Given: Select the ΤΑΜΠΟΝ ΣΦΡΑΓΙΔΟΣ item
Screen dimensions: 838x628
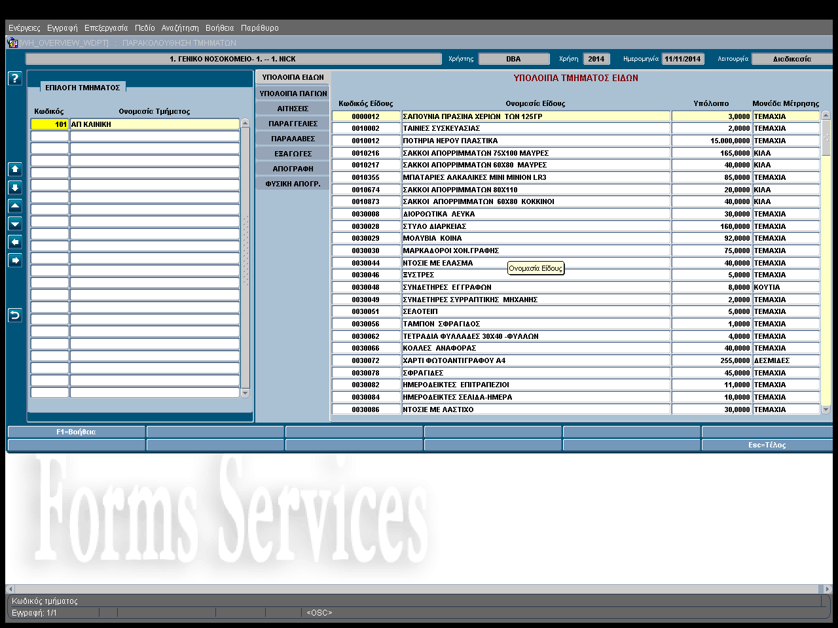Looking at the screenshot, I should point(536,324).
